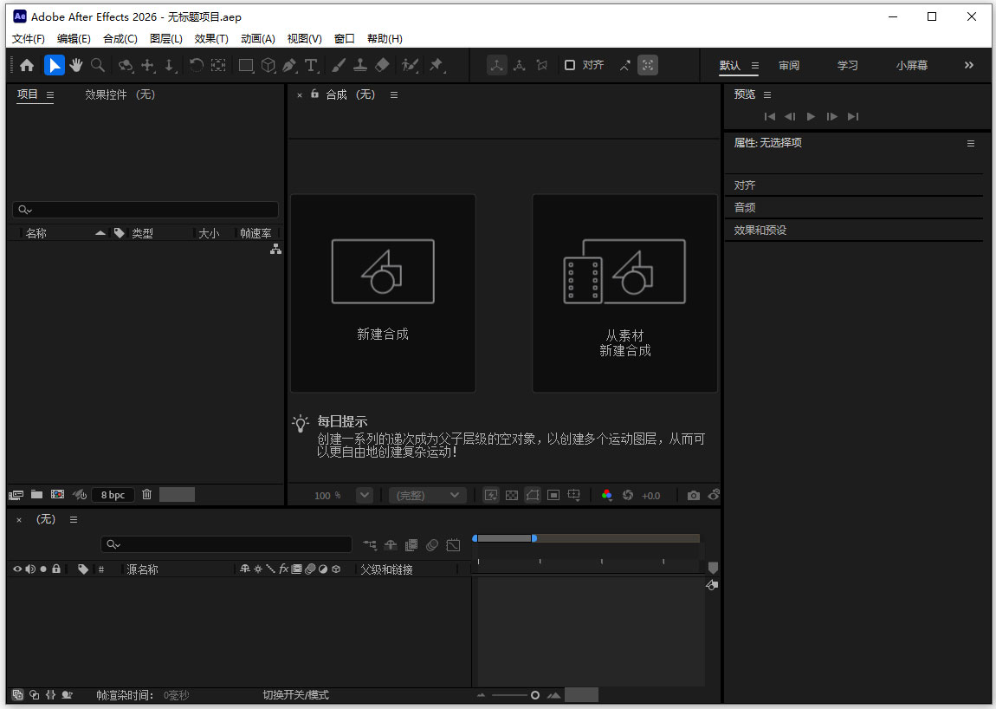The width and height of the screenshot is (996, 709).
Task: Open the viewer magnification dropdown showing 100%
Action: point(365,495)
